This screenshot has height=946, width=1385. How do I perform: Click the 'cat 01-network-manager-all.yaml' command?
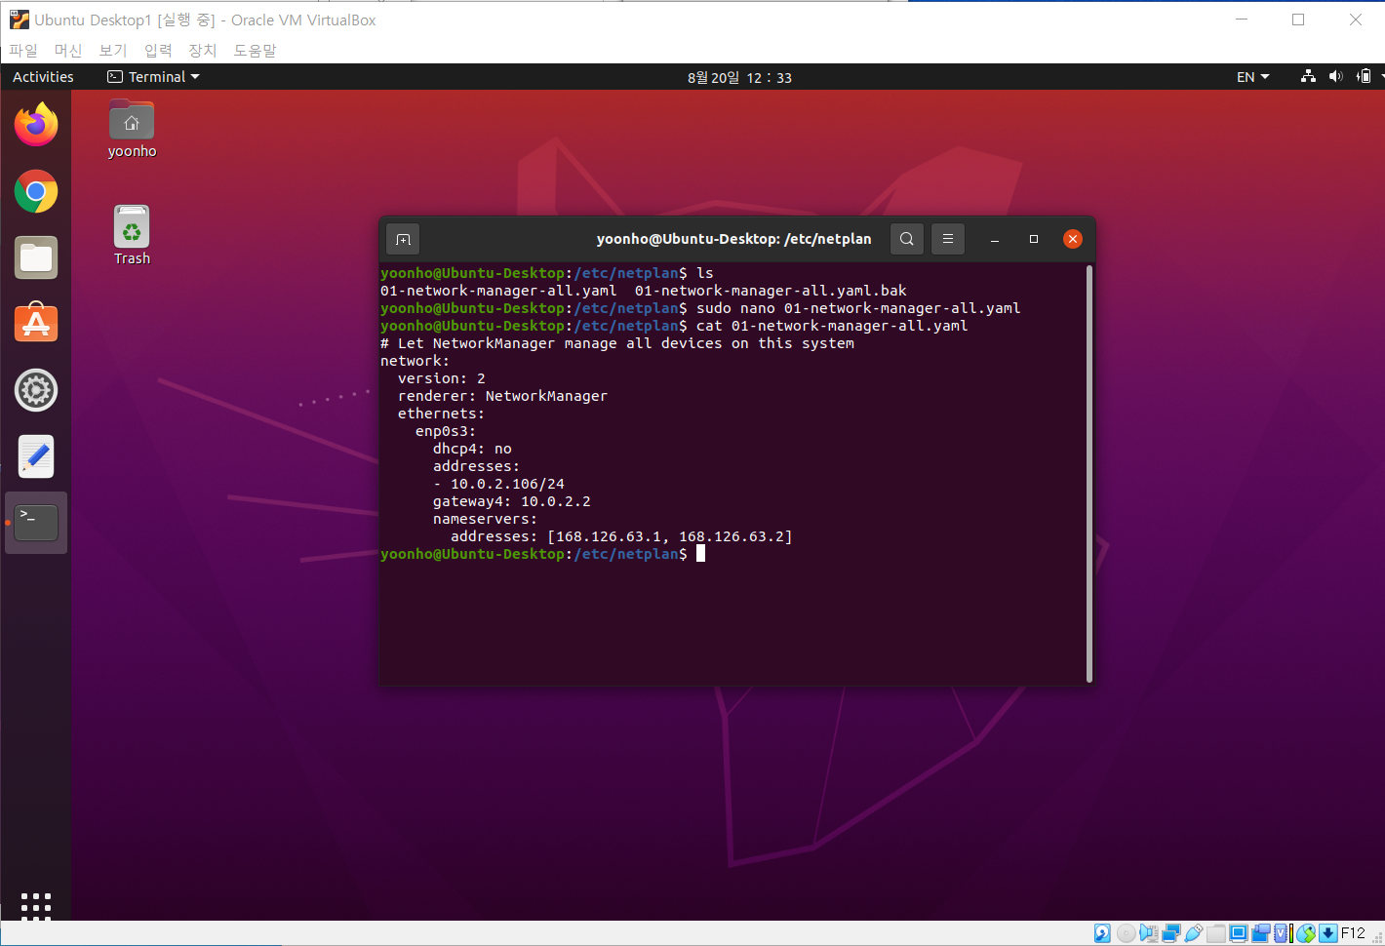(832, 326)
